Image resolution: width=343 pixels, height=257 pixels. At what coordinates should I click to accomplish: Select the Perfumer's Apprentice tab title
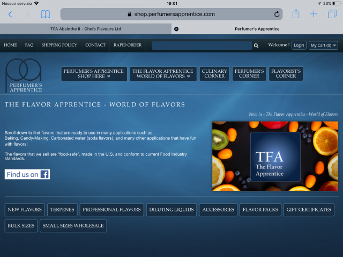pos(257,29)
